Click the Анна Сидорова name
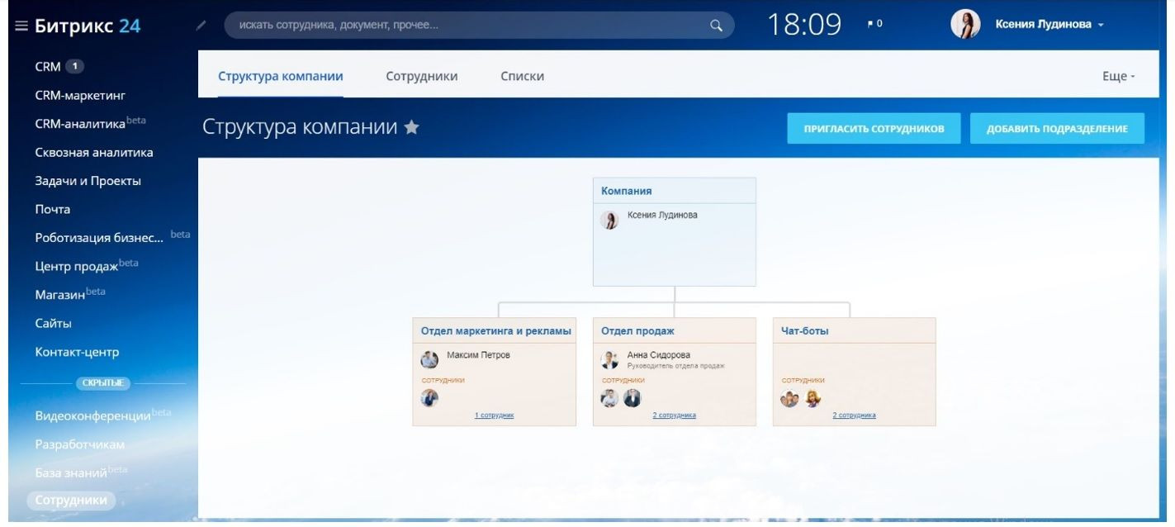 pyautogui.click(x=659, y=355)
